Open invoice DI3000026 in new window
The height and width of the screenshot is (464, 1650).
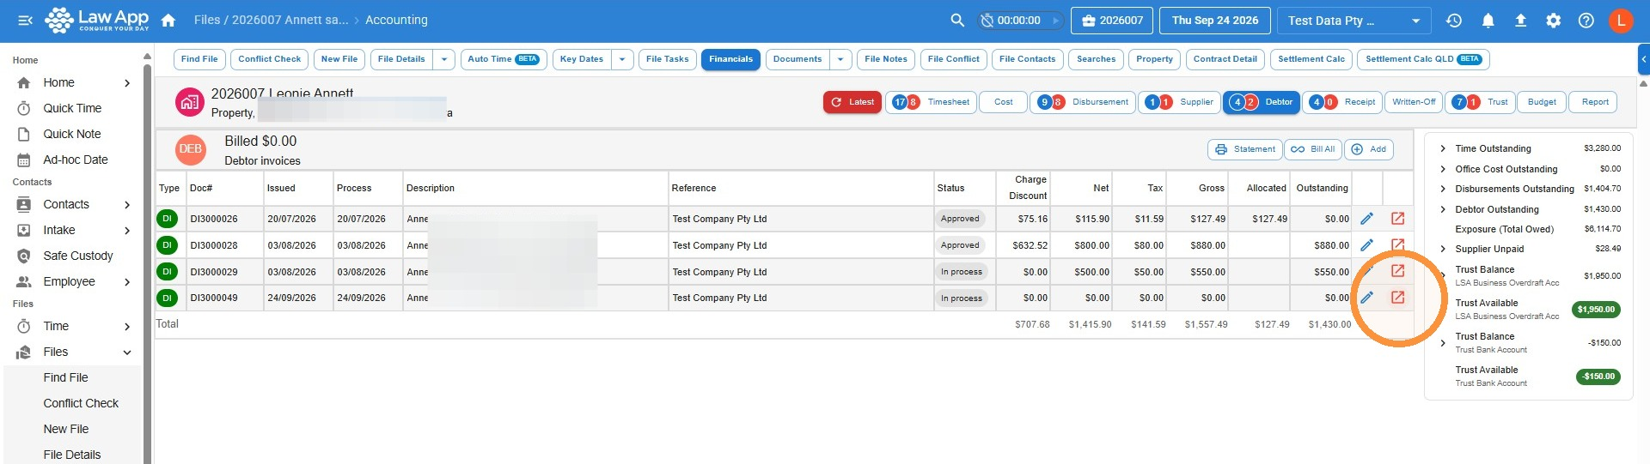click(1398, 219)
